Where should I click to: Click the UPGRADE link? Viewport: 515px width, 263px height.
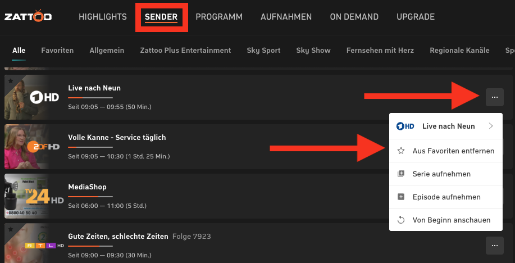point(416,17)
